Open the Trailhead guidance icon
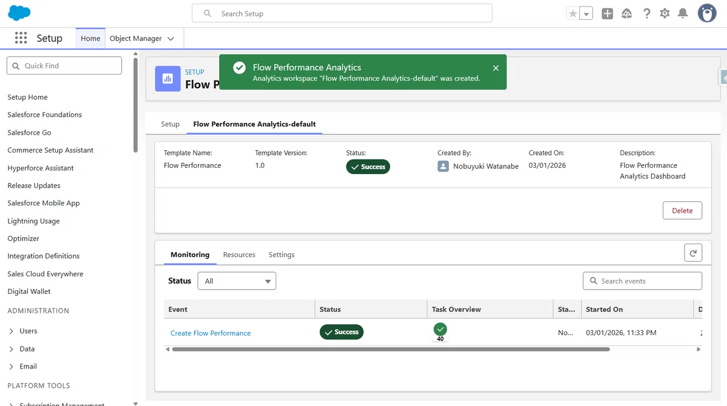 627,13
